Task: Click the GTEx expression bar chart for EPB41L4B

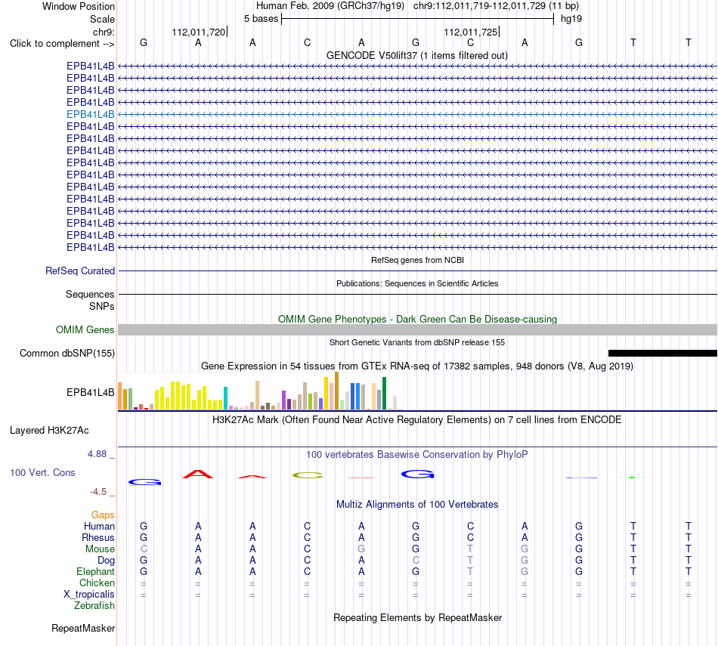Action: [x=260, y=391]
